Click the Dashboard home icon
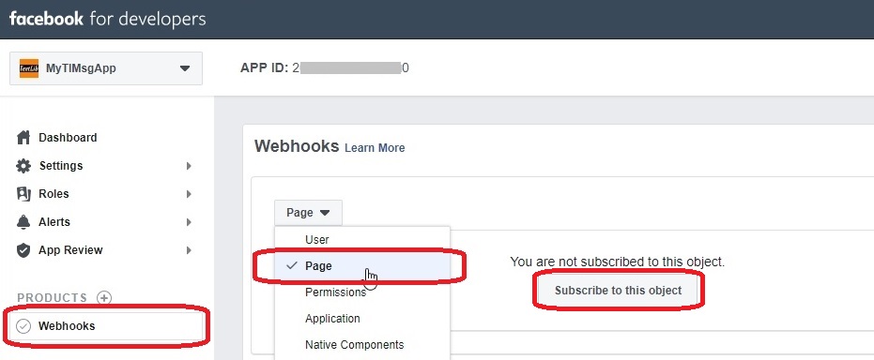Image resolution: width=874 pixels, height=360 pixels. click(23, 138)
